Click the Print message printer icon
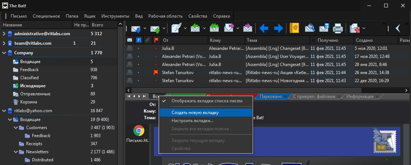 coord(338,28)
